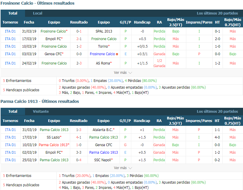
Task: Click the Fecha column header in Frosinone table
Action: pos(29,22)
